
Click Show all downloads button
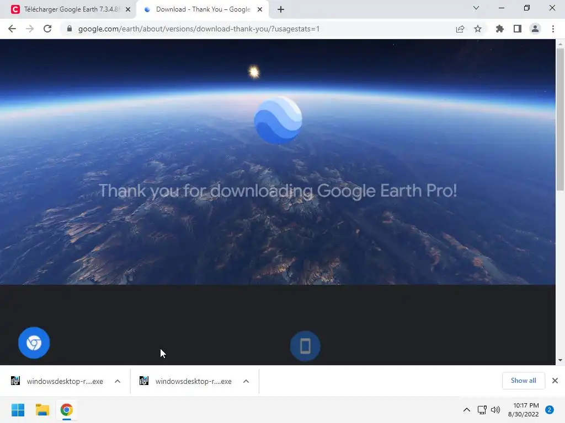pos(523,381)
